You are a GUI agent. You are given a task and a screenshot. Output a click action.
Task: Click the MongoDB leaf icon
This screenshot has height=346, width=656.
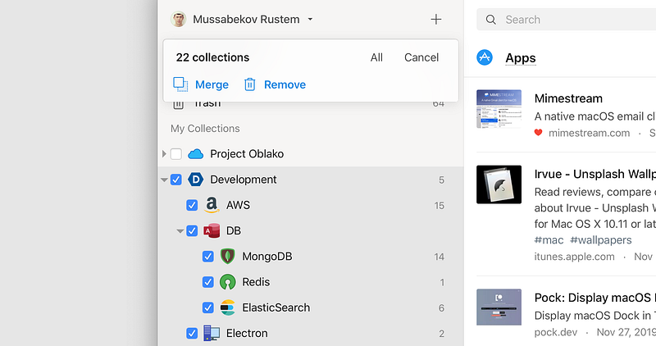228,257
